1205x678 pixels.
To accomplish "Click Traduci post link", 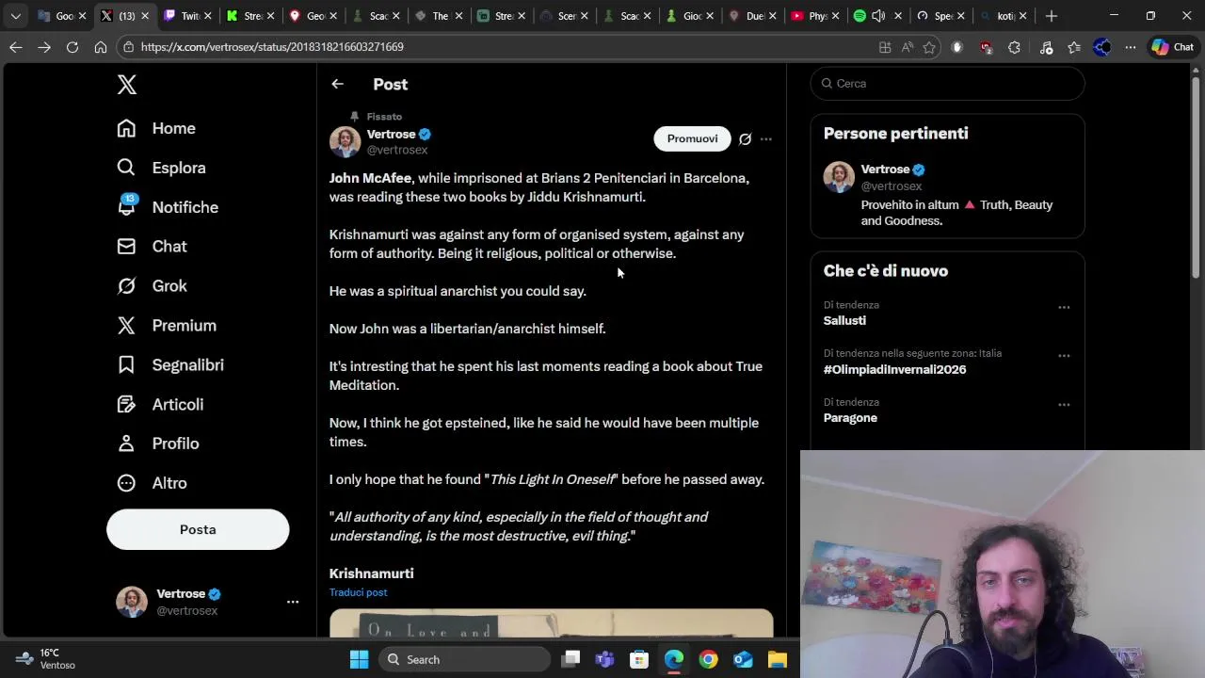I will (358, 592).
